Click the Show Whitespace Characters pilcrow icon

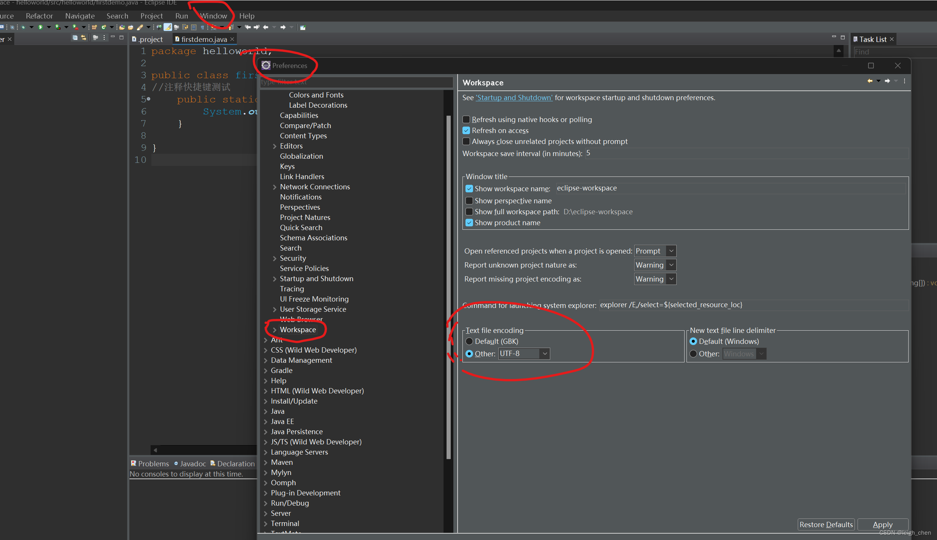point(202,28)
